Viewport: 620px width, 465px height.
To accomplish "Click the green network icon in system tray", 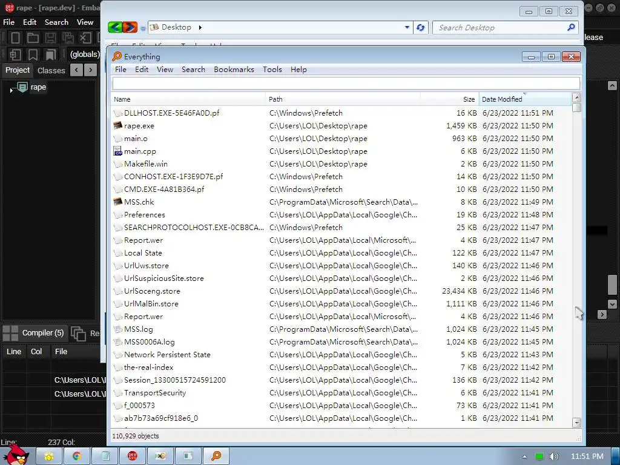I will (x=539, y=457).
